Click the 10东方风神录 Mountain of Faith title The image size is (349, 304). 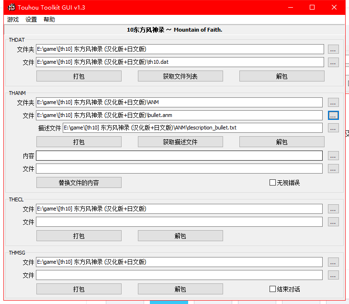pos(174,30)
